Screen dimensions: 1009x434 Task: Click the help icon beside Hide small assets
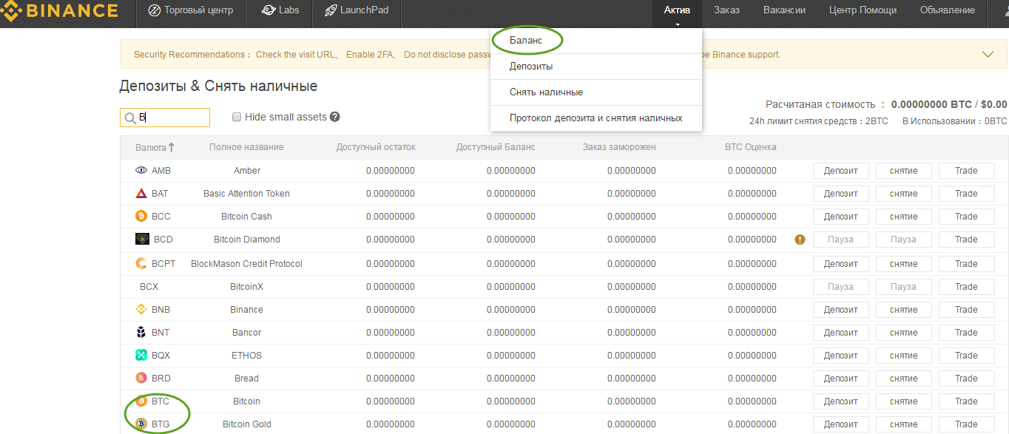[x=335, y=117]
